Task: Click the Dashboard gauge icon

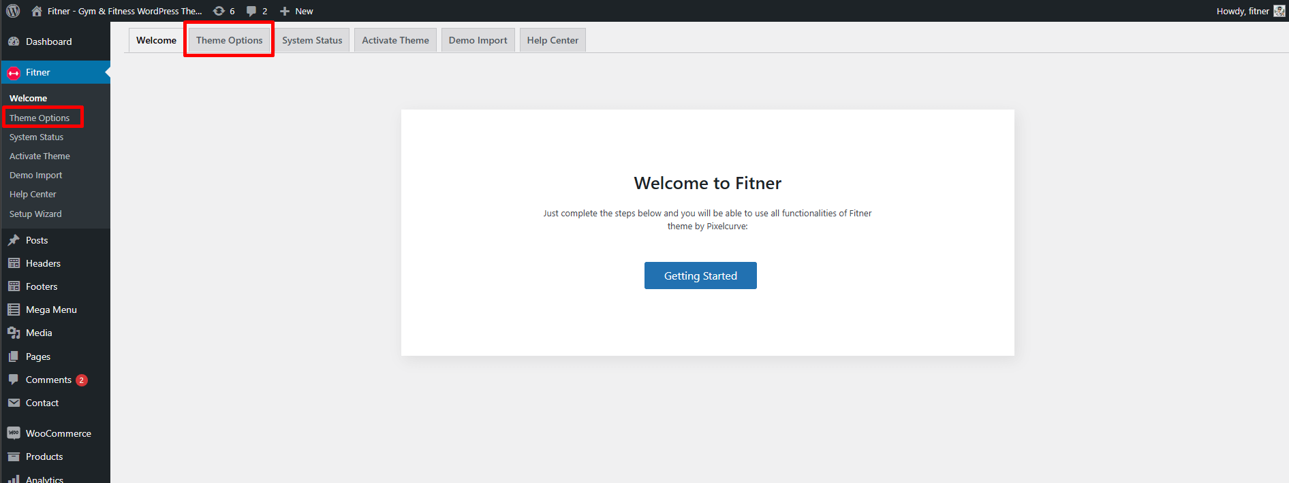Action: [x=14, y=41]
